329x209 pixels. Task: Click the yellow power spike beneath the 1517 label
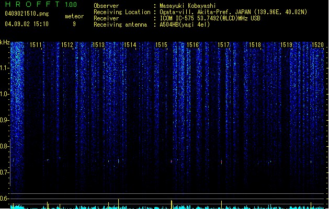222,205
